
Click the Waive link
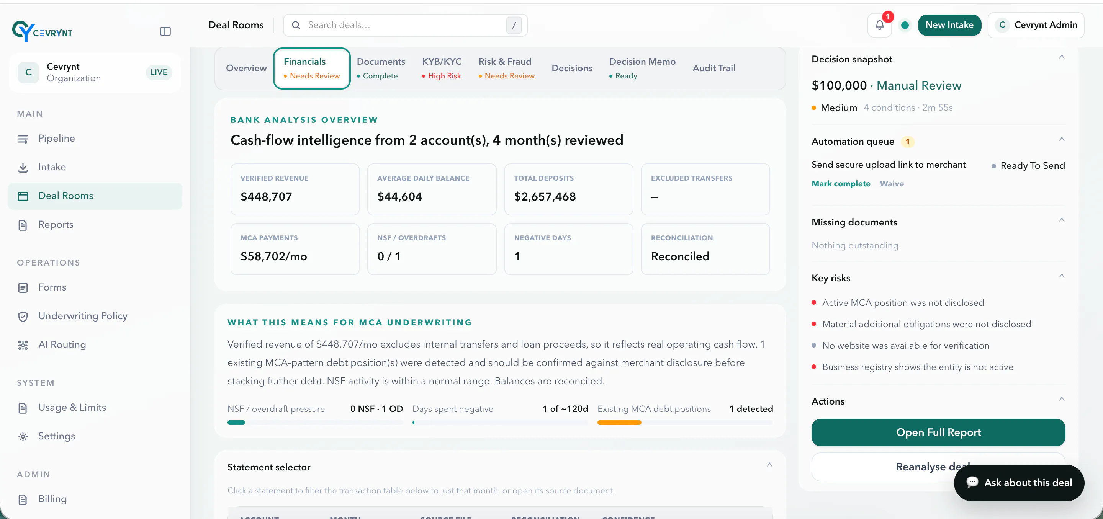[892, 184]
